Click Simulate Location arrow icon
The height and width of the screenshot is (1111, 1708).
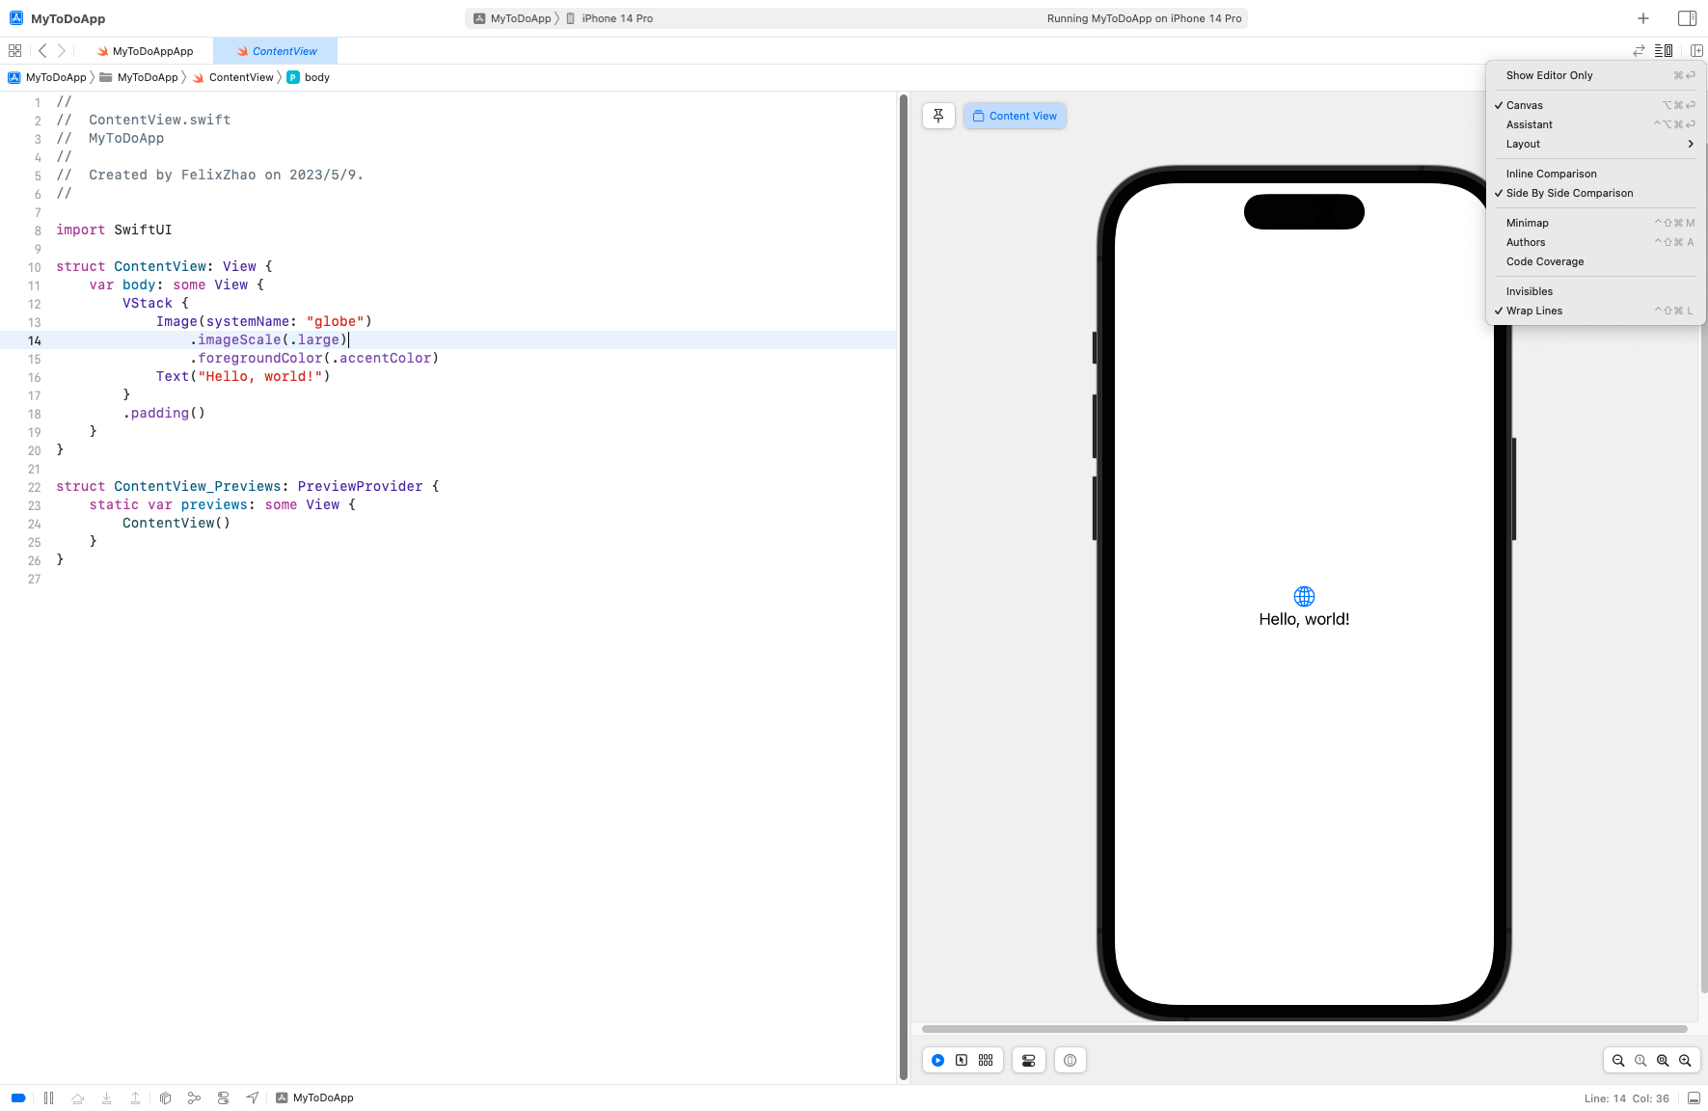click(252, 1097)
